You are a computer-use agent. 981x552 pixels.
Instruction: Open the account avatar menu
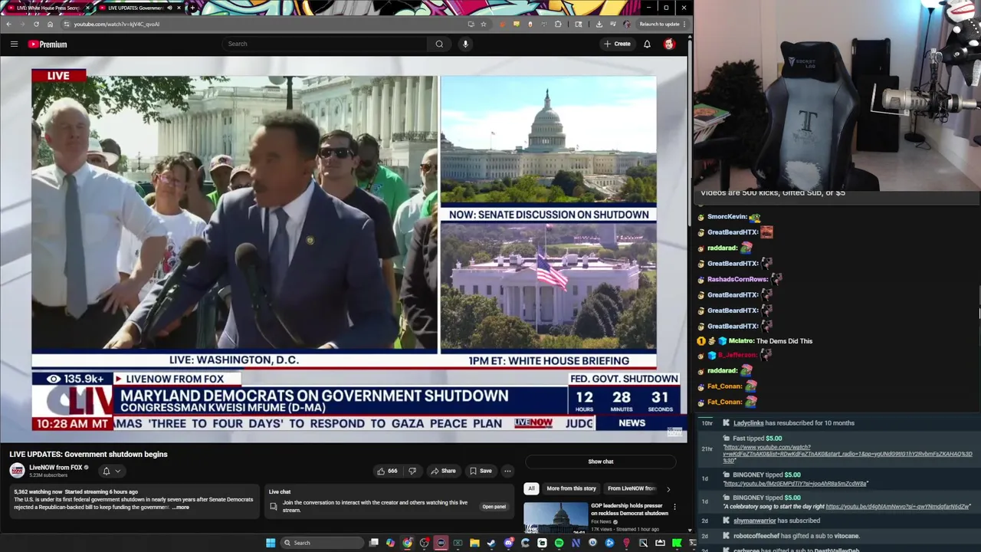point(669,44)
